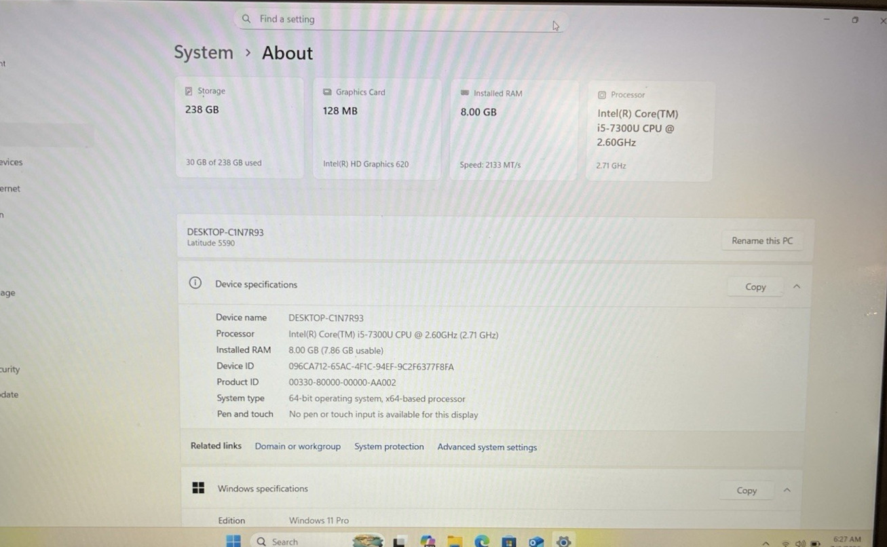Click the Device specifications info icon

point(195,283)
